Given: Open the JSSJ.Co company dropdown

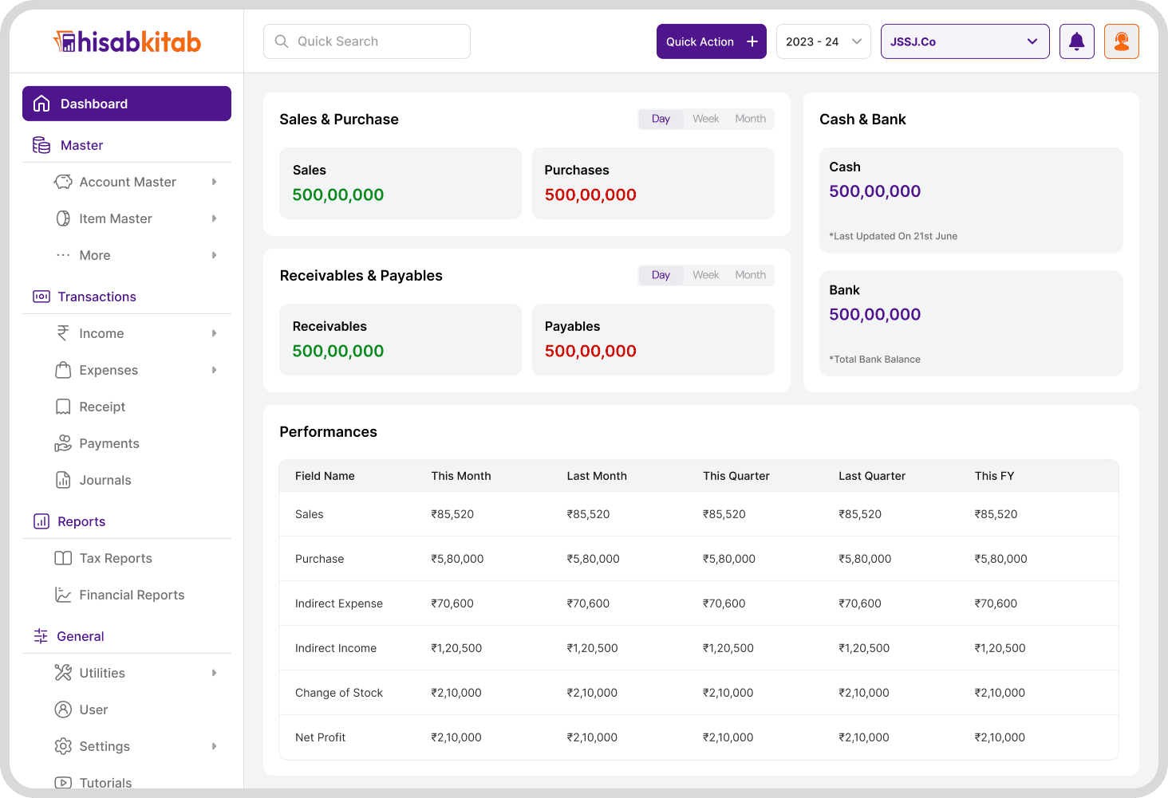Looking at the screenshot, I should click(965, 41).
